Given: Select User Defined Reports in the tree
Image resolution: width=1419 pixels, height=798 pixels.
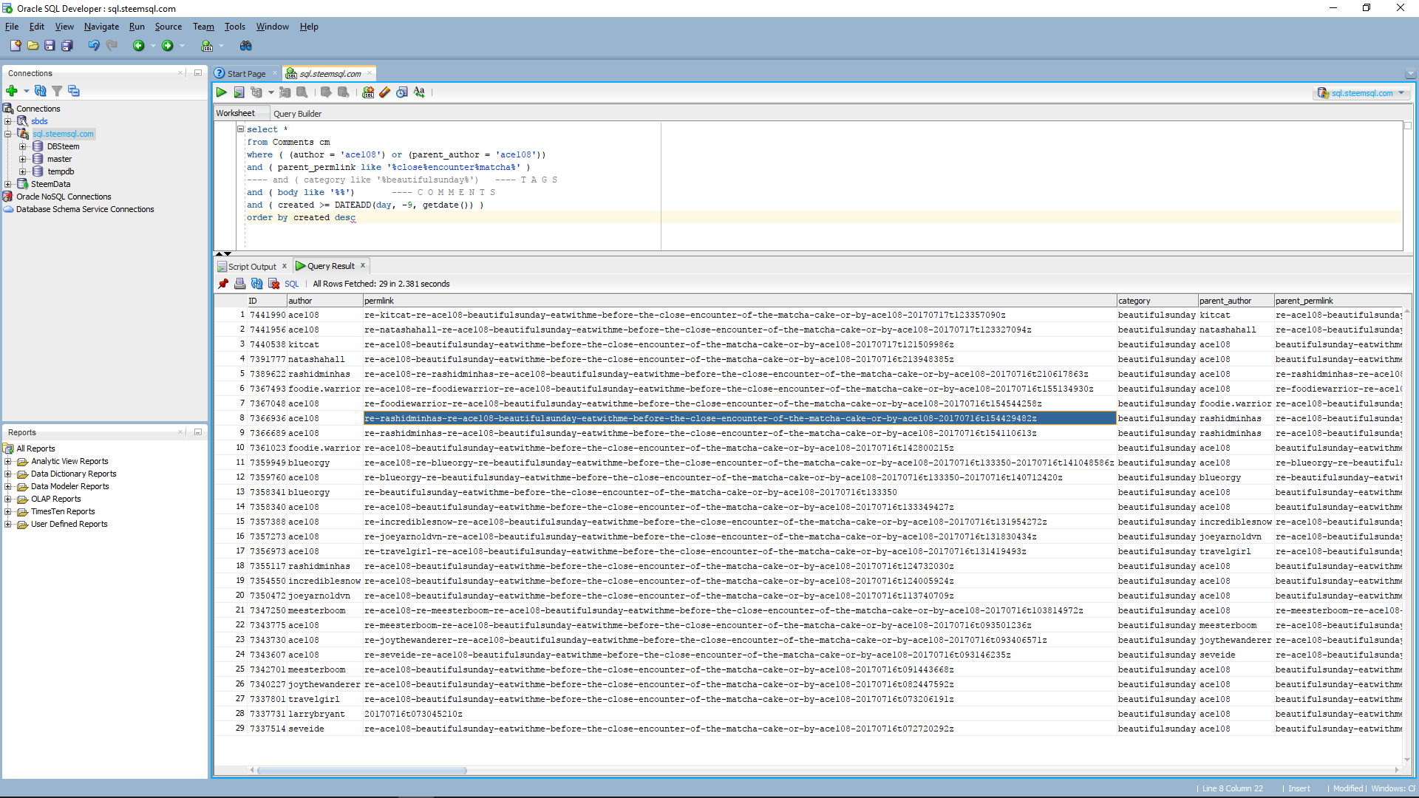Looking at the screenshot, I should (x=69, y=524).
